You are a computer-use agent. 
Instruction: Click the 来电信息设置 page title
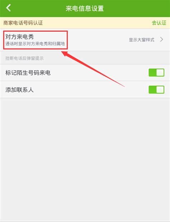85,8
